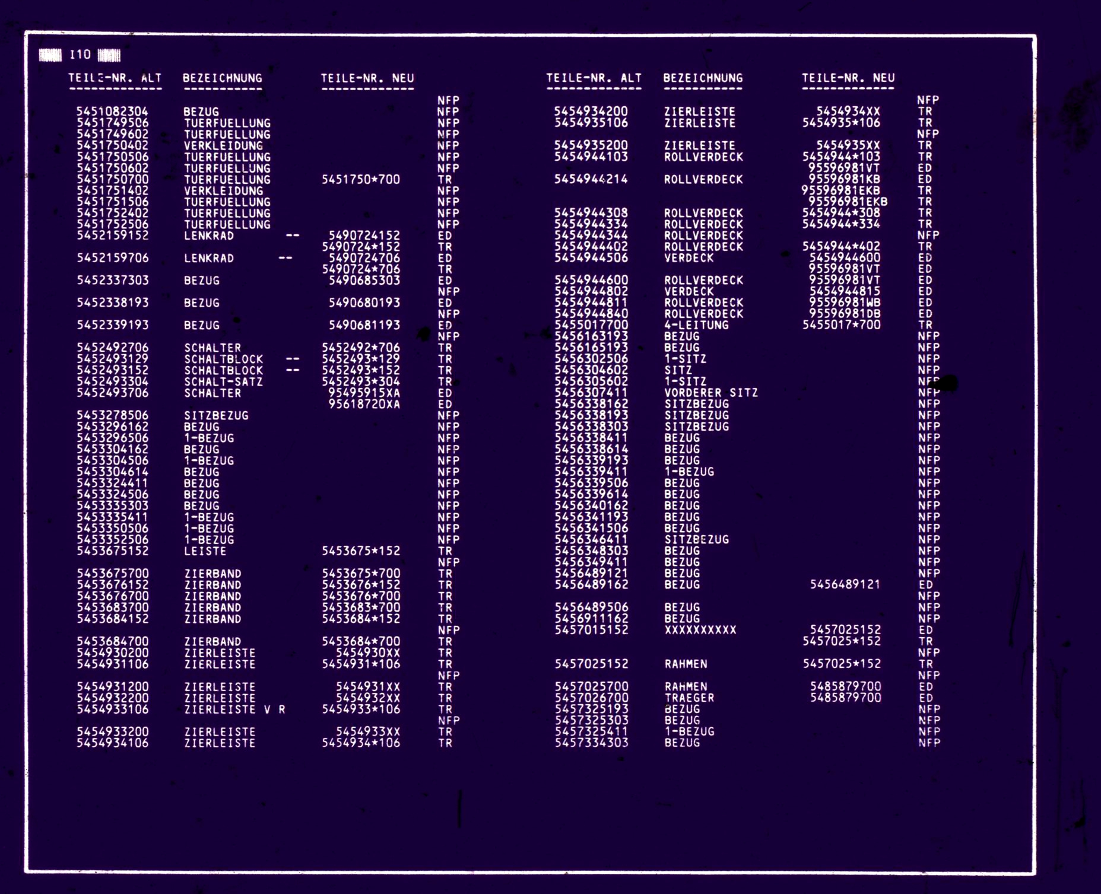Select new part number 5490685303
Image resolution: width=1101 pixels, height=894 pixels.
[364, 281]
